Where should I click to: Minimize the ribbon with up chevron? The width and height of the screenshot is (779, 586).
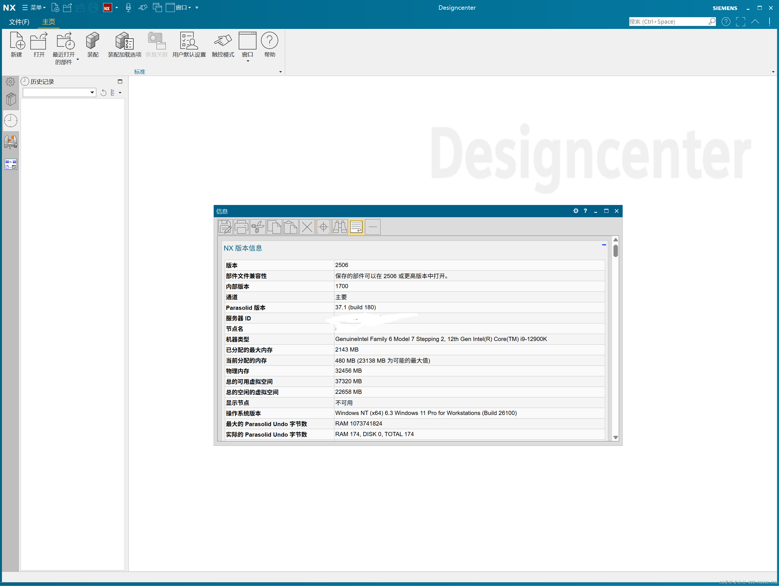pyautogui.click(x=755, y=21)
